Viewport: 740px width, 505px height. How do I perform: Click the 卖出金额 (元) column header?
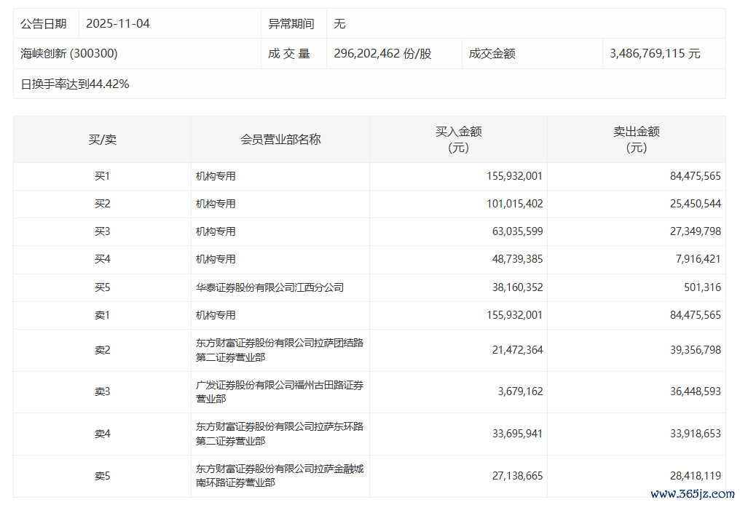click(636, 140)
